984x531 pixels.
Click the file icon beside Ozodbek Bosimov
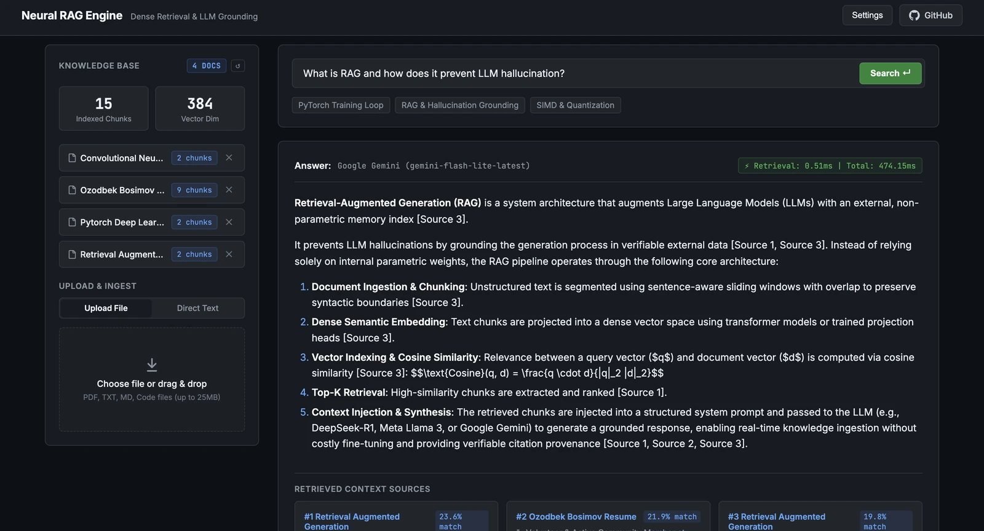coord(72,190)
